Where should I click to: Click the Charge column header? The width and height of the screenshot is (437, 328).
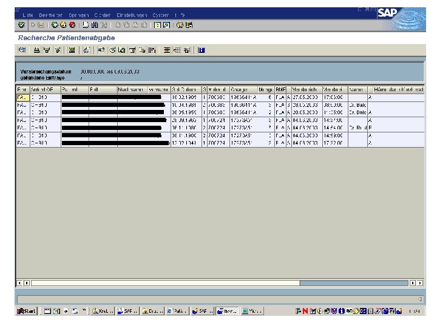[x=243, y=89]
